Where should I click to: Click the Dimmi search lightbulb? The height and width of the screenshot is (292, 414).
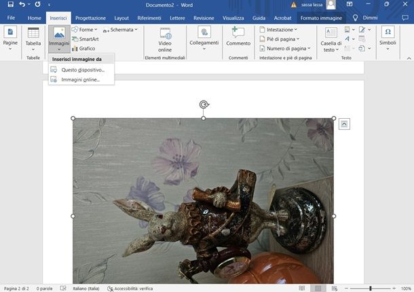[x=356, y=18]
